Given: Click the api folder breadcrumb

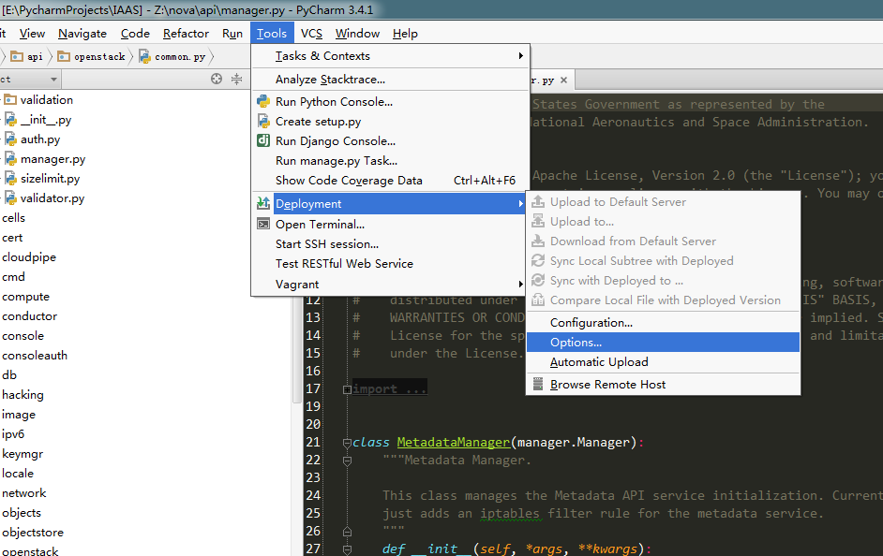Looking at the screenshot, I should coord(27,56).
